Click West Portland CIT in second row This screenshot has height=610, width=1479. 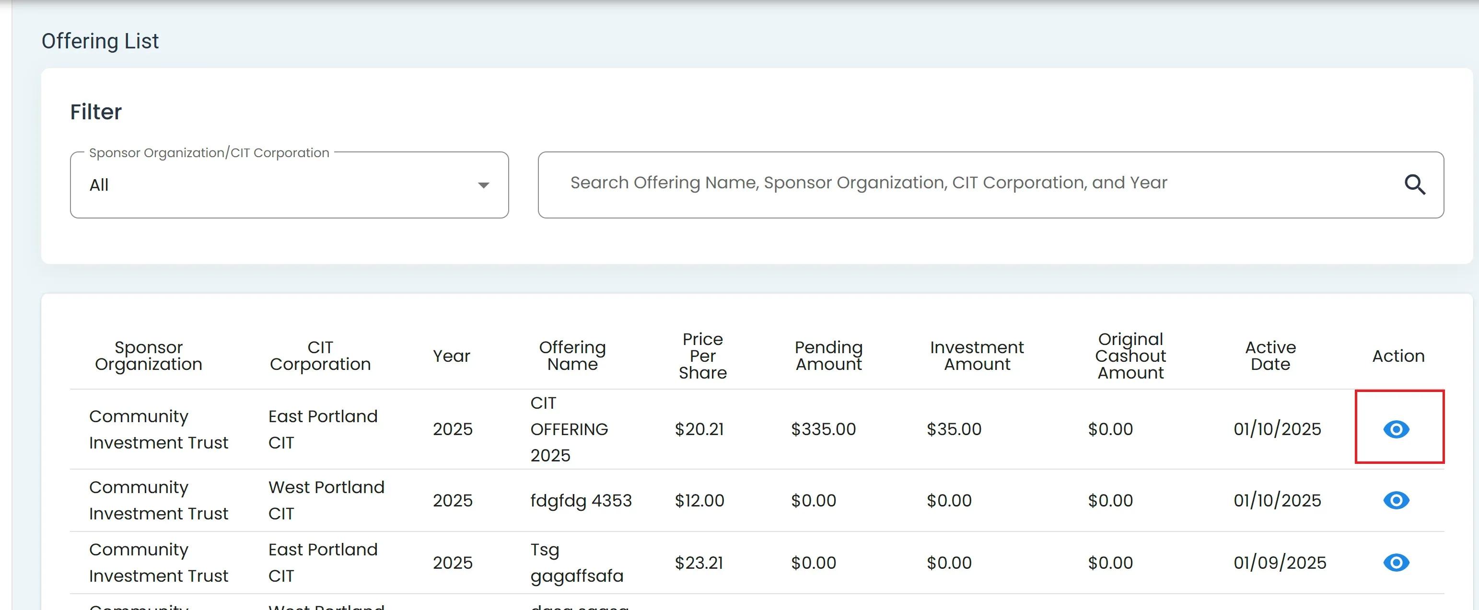tap(326, 500)
